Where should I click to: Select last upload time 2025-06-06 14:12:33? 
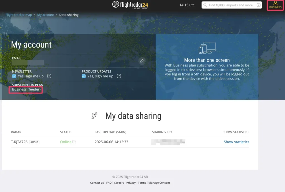tap(111, 142)
